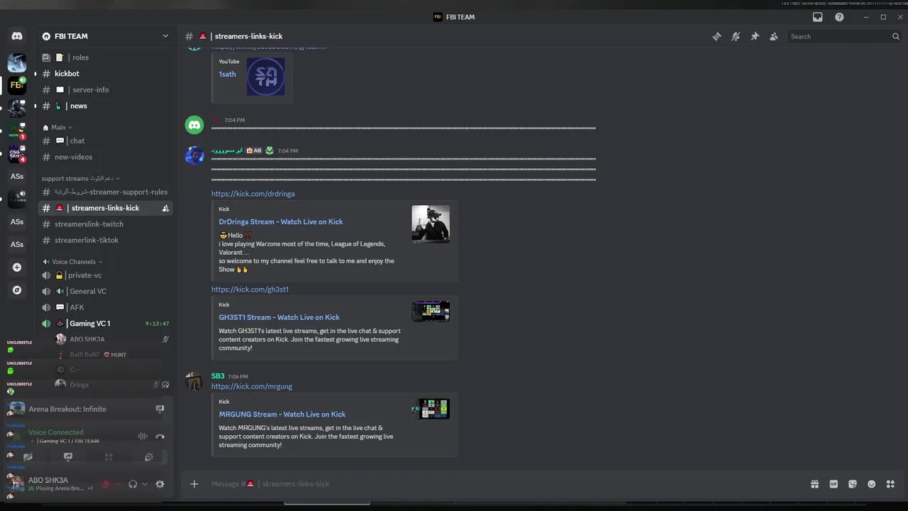Click the 1sath YouTube channel thumbnail
Screen dimensions: 908x511
click(x=266, y=77)
